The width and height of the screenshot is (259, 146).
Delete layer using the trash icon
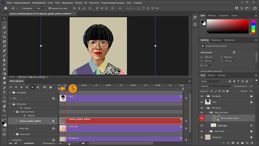pyautogui.click(x=252, y=143)
